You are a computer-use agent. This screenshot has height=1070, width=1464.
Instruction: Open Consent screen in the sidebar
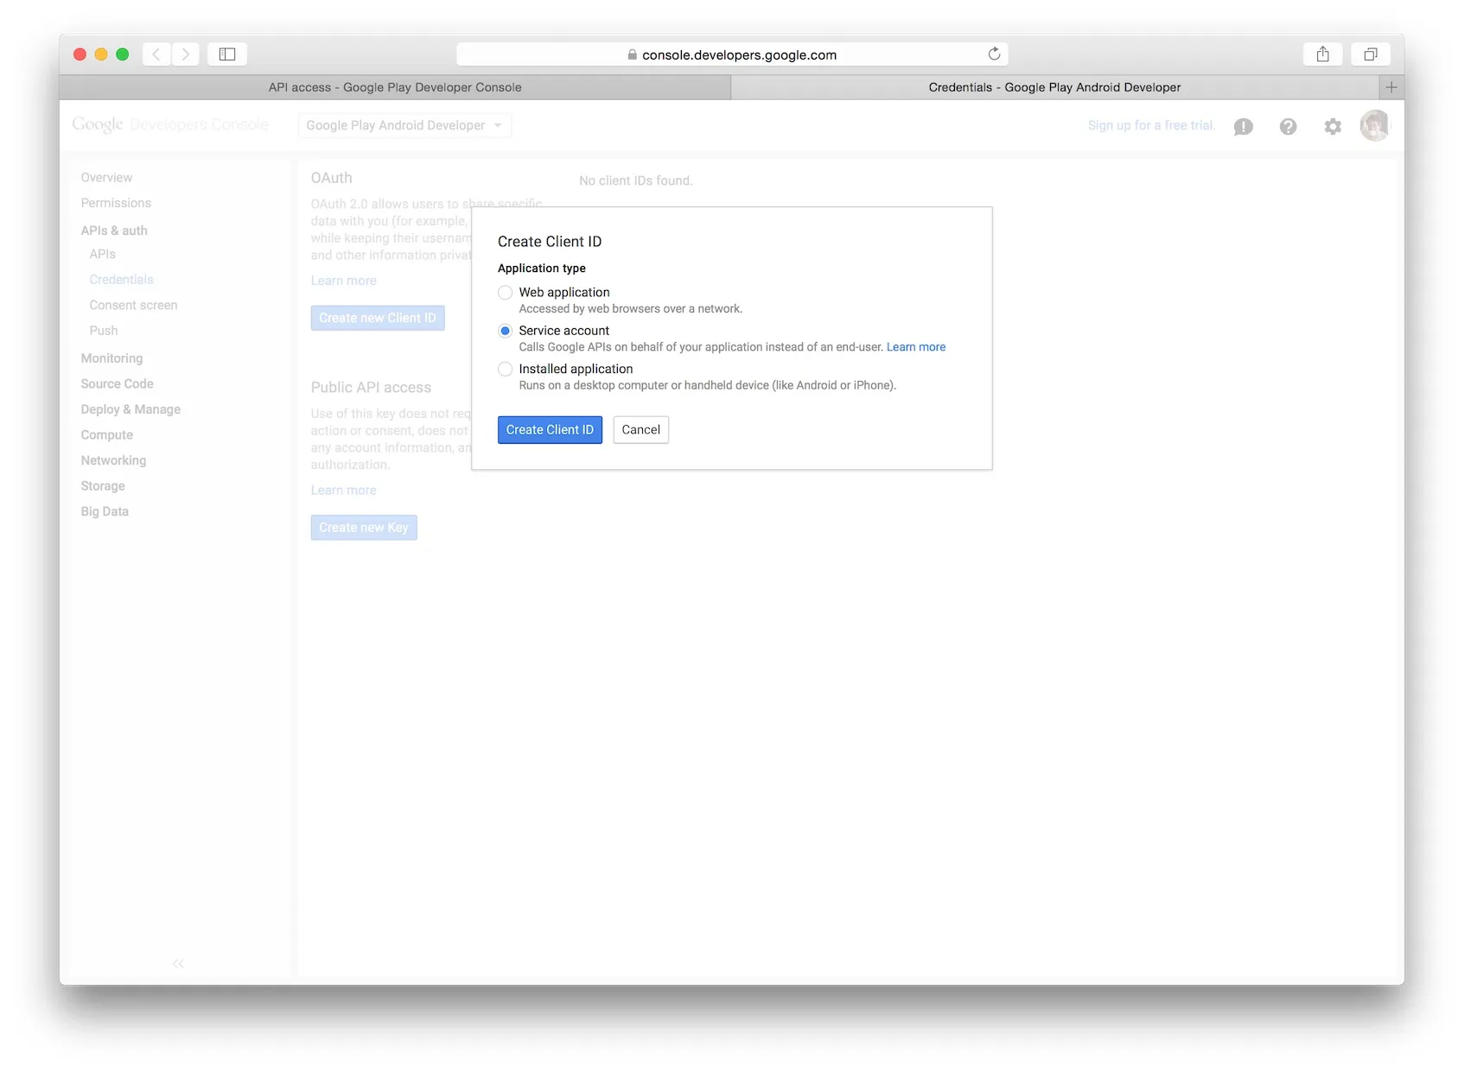point(133,305)
